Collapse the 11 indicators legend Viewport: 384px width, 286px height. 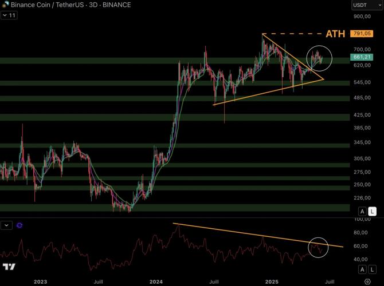point(9,15)
